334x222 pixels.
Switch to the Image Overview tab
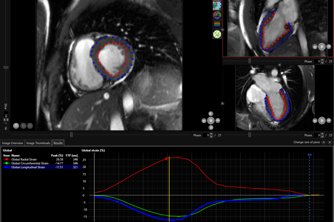pos(13,143)
